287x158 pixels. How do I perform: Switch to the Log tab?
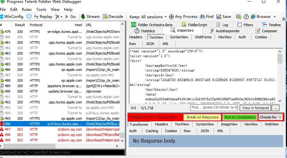(x=222, y=25)
